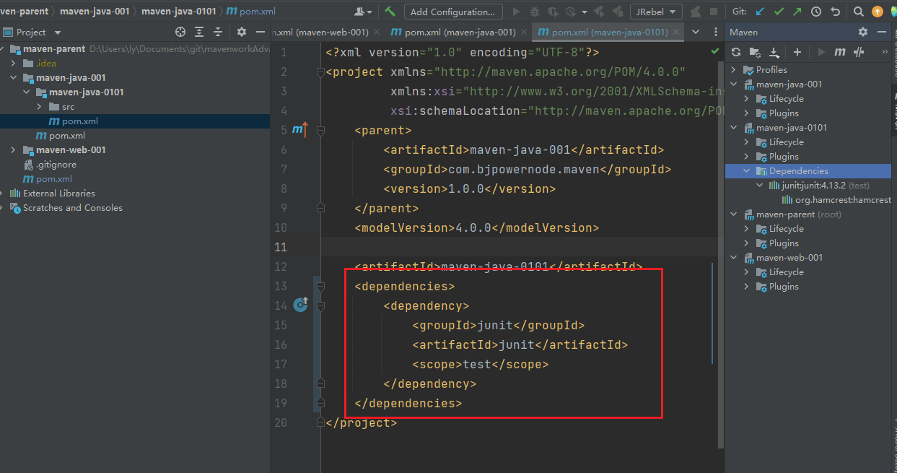The image size is (897, 473).
Task: Open the JRebel dropdown in toolbar
Action: point(656,12)
